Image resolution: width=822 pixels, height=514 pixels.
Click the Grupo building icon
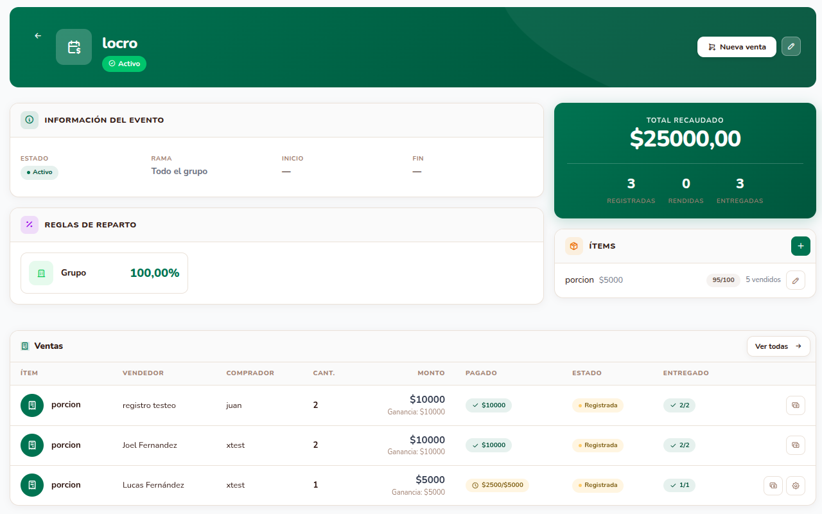click(x=41, y=273)
